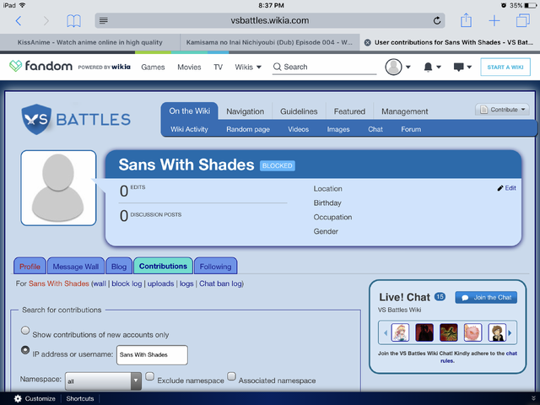Screen dimensions: 540x405
Task: Tap the Safari back arrow
Action: pyautogui.click(x=19, y=21)
